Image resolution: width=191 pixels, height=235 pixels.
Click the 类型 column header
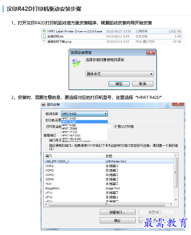click(x=139, y=156)
